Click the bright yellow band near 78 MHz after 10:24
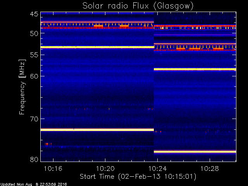Image resolution: width=248 pixels, height=186 pixels. [195, 152]
